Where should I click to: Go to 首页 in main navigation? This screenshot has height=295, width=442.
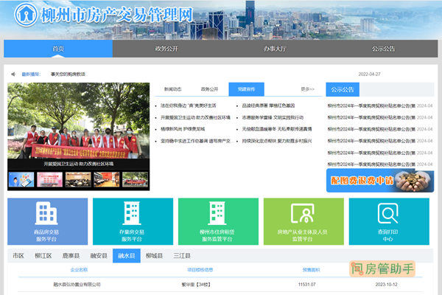(x=58, y=49)
